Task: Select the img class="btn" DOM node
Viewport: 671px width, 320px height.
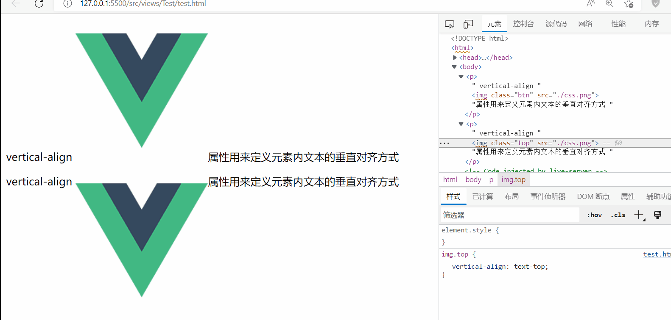Action: (x=535, y=95)
